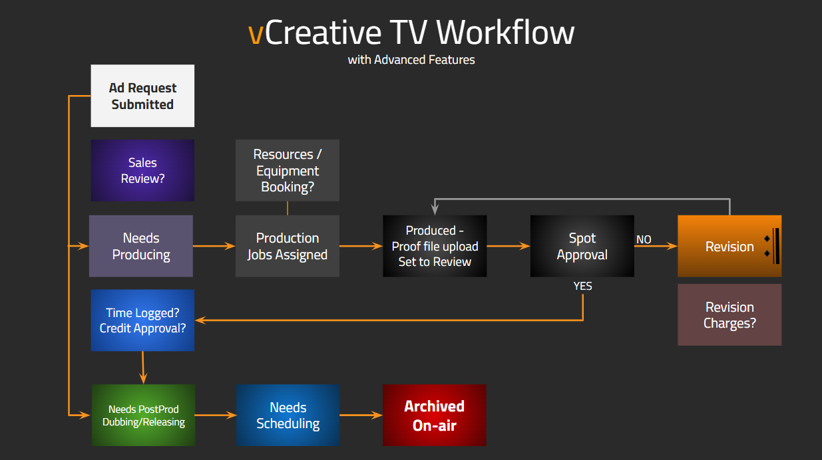Click the red Archived On-air box
Image resolution: width=822 pixels, height=460 pixels.
coord(435,415)
